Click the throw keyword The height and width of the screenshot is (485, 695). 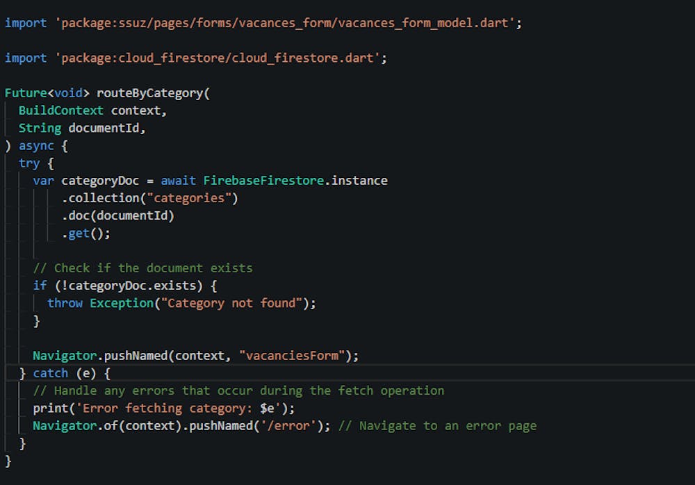pyautogui.click(x=65, y=303)
